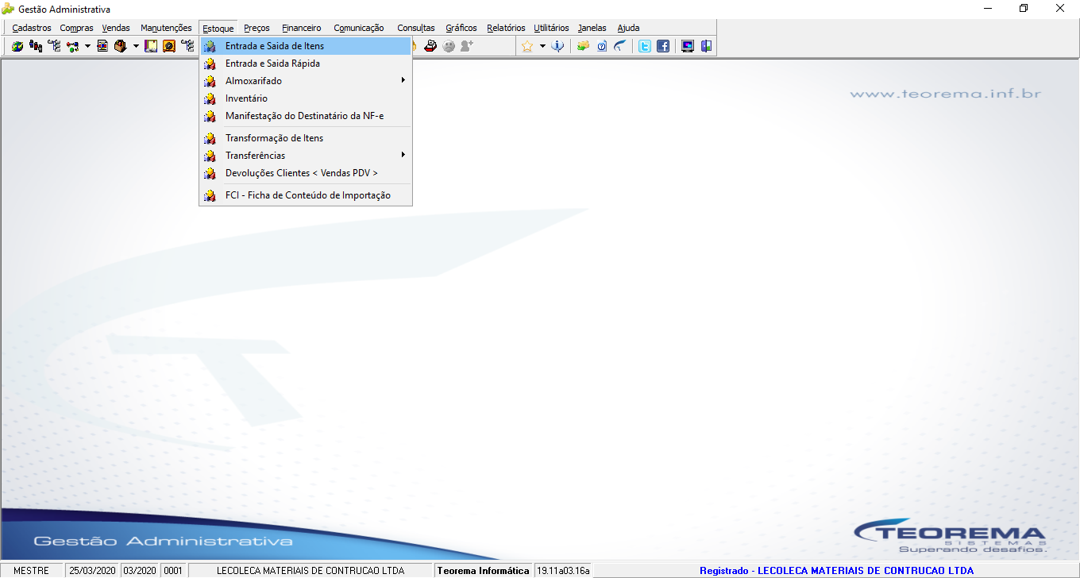Open the Vendas menu

click(x=116, y=28)
